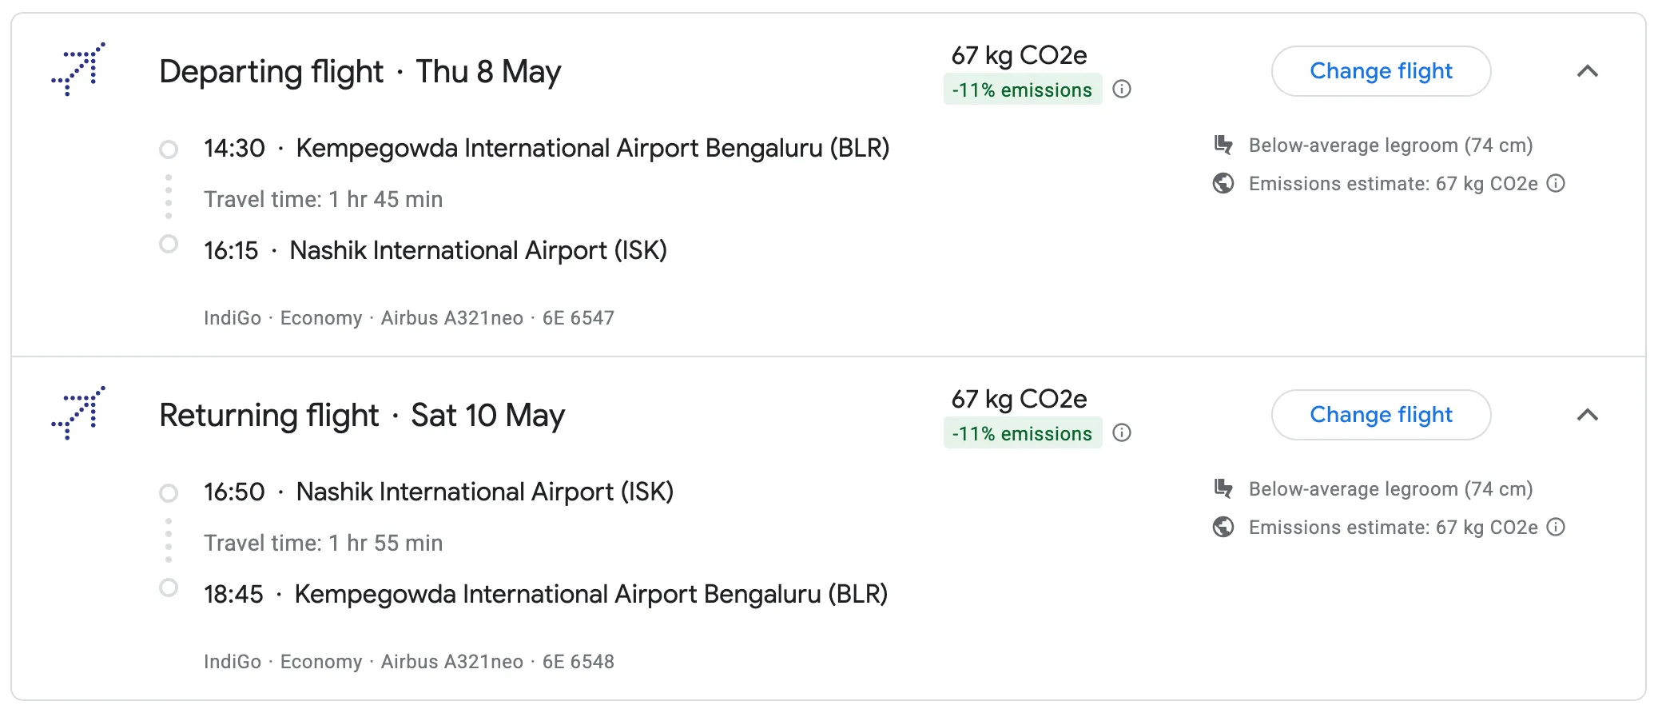The image size is (1654, 713).
Task: Click the returning flight legroom seat icon
Action: point(1223,489)
